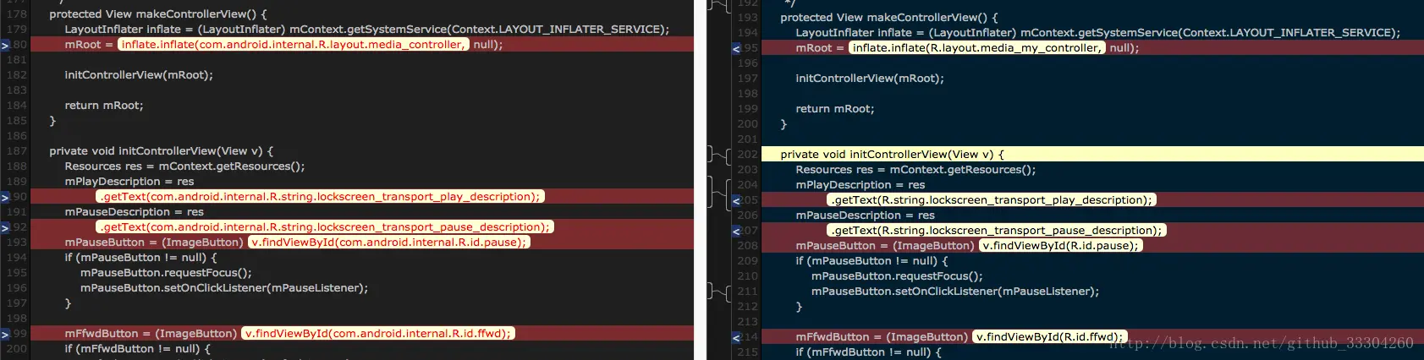Image resolution: width=1424 pixels, height=360 pixels.
Task: Click 'v.findViewById(R.id.pause);' in right pane
Action: (1060, 246)
